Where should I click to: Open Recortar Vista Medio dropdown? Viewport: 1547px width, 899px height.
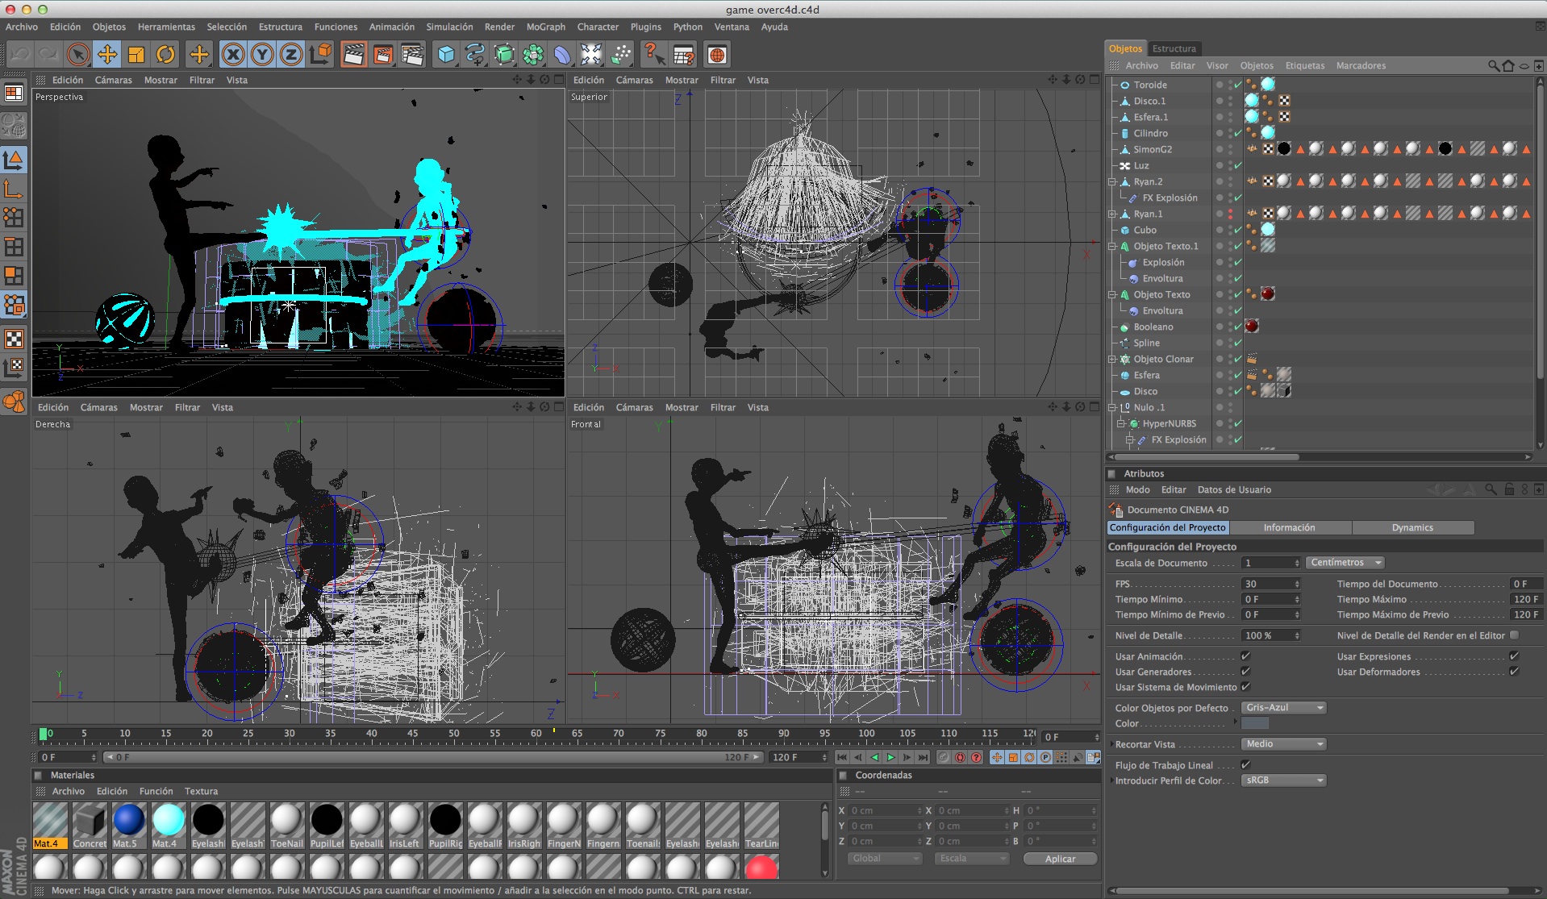pyautogui.click(x=1284, y=744)
